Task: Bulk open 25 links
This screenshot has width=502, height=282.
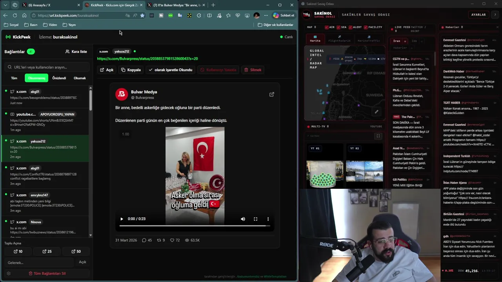Action: click(x=47, y=251)
